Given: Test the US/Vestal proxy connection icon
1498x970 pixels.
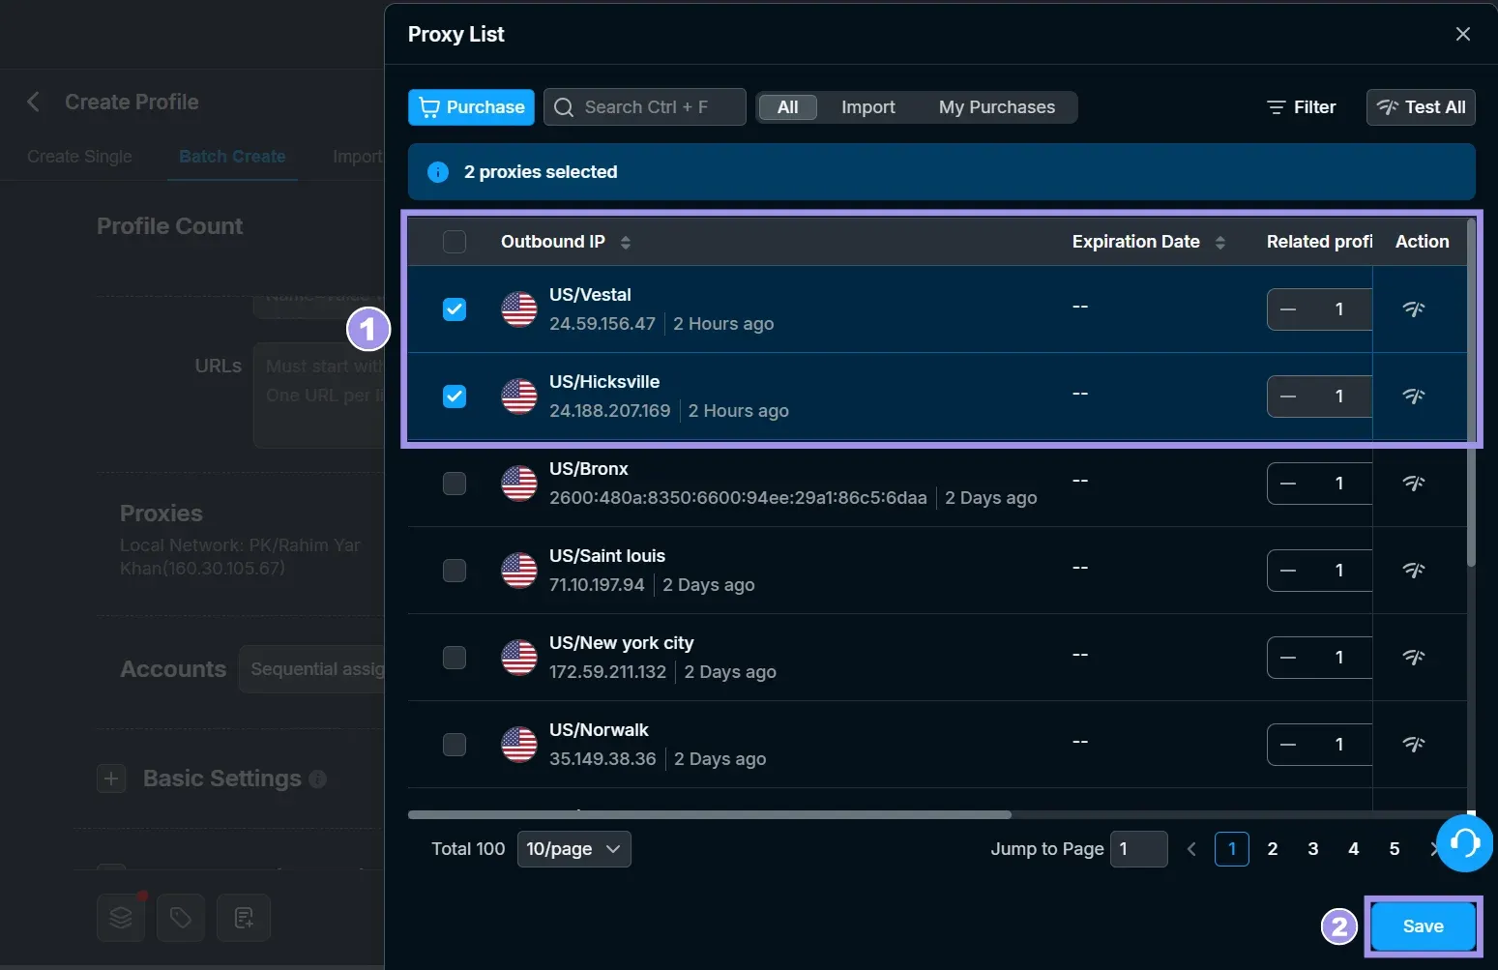Looking at the screenshot, I should pyautogui.click(x=1414, y=309).
